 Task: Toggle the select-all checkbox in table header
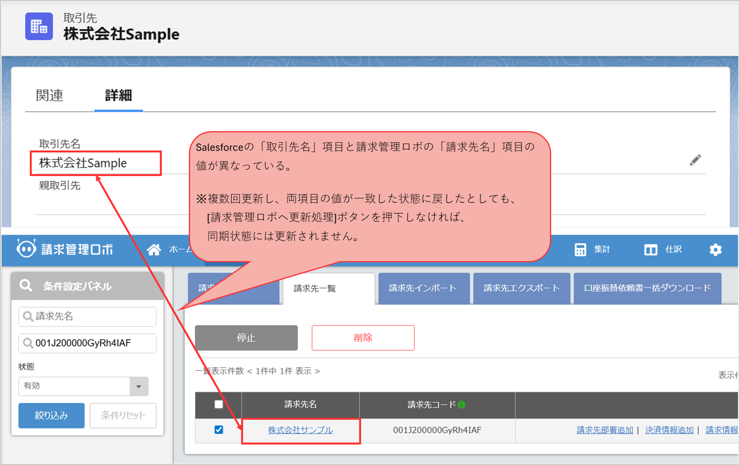[218, 404]
